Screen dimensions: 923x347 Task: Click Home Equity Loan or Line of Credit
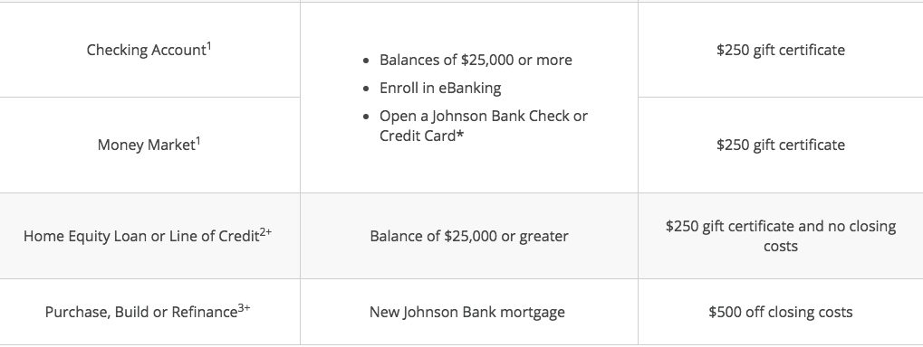(x=141, y=236)
